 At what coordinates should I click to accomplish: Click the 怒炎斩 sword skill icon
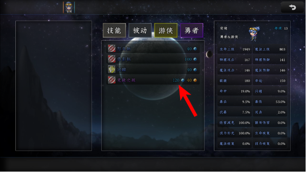click(x=111, y=48)
